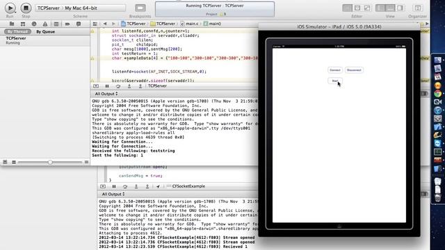The image size is (445, 250).
Task: Click the Start button in iPad simulator
Action: click(335, 81)
